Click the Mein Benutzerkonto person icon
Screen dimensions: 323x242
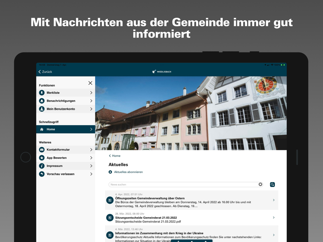pos(42,109)
